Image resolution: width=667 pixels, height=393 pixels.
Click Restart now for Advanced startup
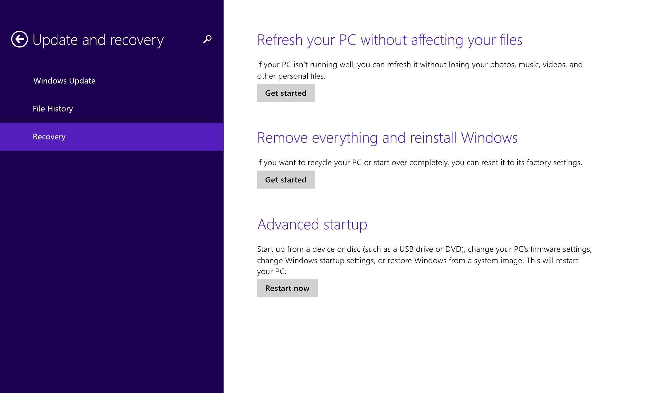tap(287, 287)
